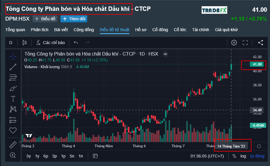This screenshot has width=270, height=166.
Task: Open the chart patterns tool
Action: coord(13,109)
